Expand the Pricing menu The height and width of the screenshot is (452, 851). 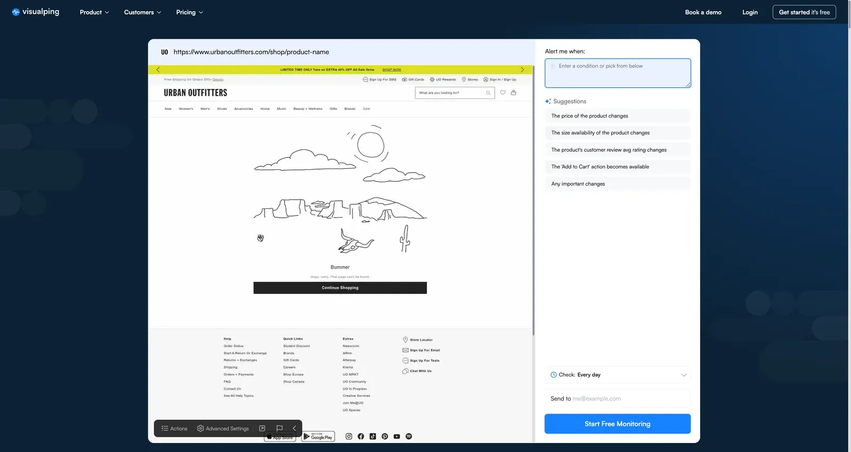pyautogui.click(x=189, y=12)
